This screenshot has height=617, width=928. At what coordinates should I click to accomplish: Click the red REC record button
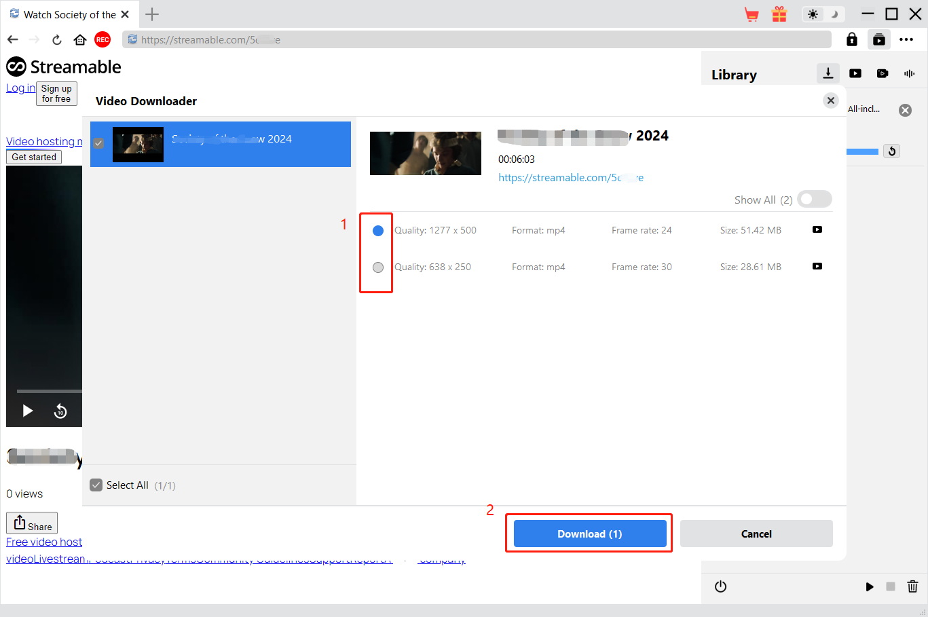103,40
